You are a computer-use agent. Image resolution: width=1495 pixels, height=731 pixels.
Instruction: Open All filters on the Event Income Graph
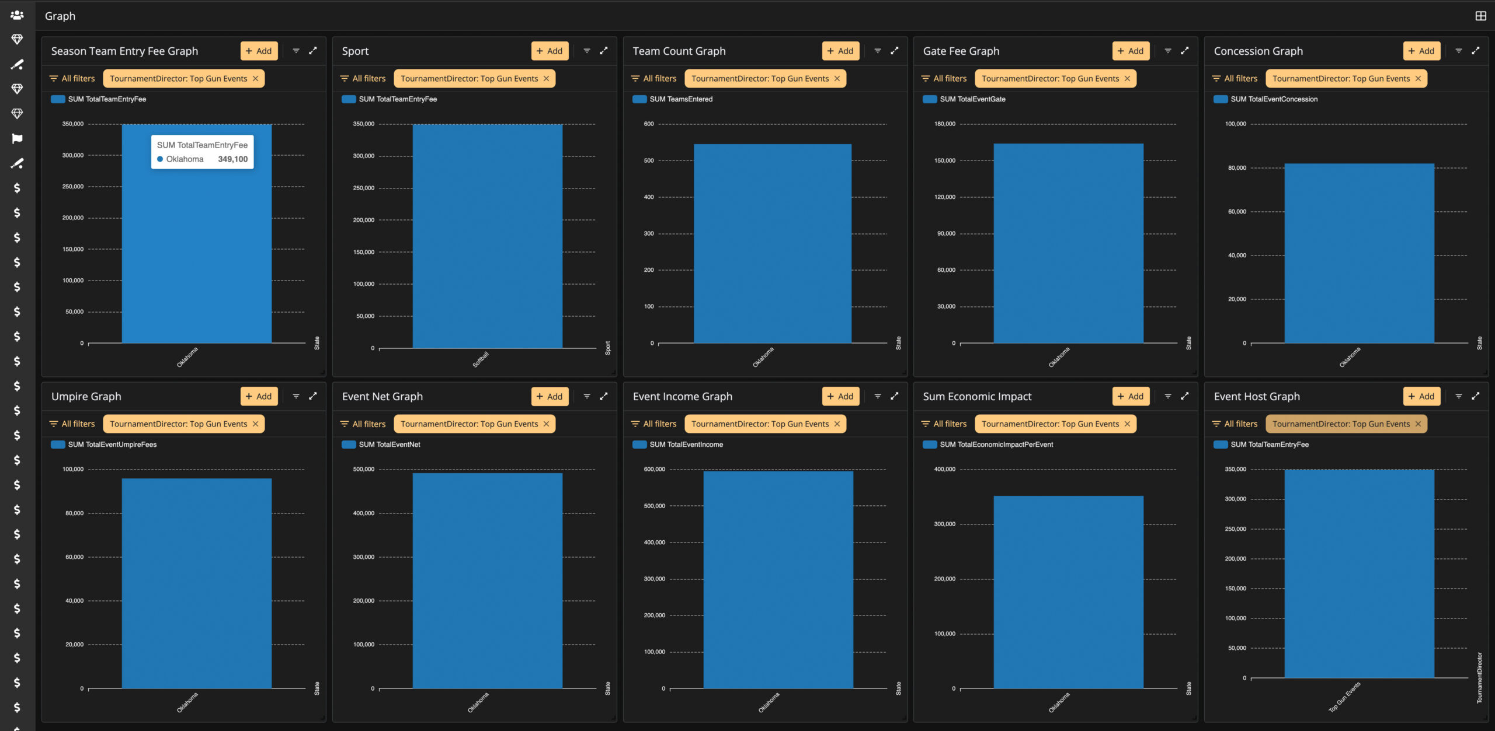pos(654,424)
